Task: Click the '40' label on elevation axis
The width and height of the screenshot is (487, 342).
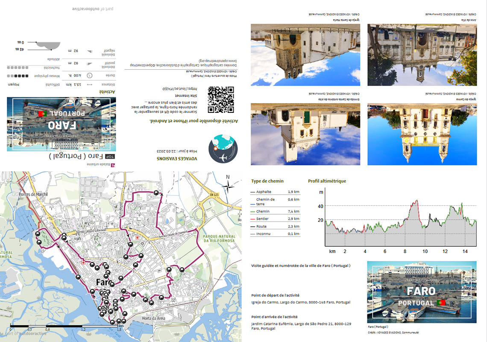Action: click(320, 206)
